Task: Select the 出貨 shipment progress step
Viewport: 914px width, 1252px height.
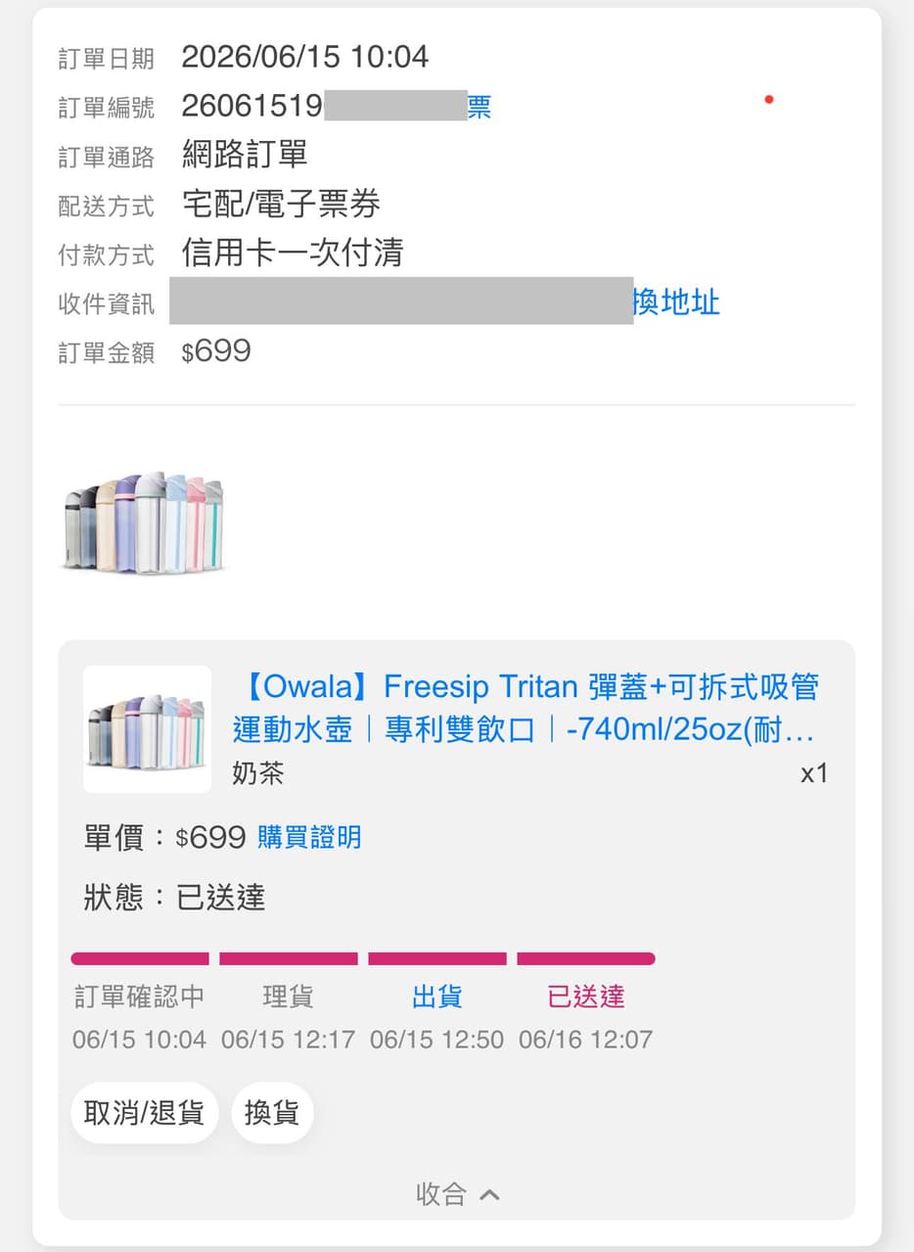Action: (x=437, y=997)
